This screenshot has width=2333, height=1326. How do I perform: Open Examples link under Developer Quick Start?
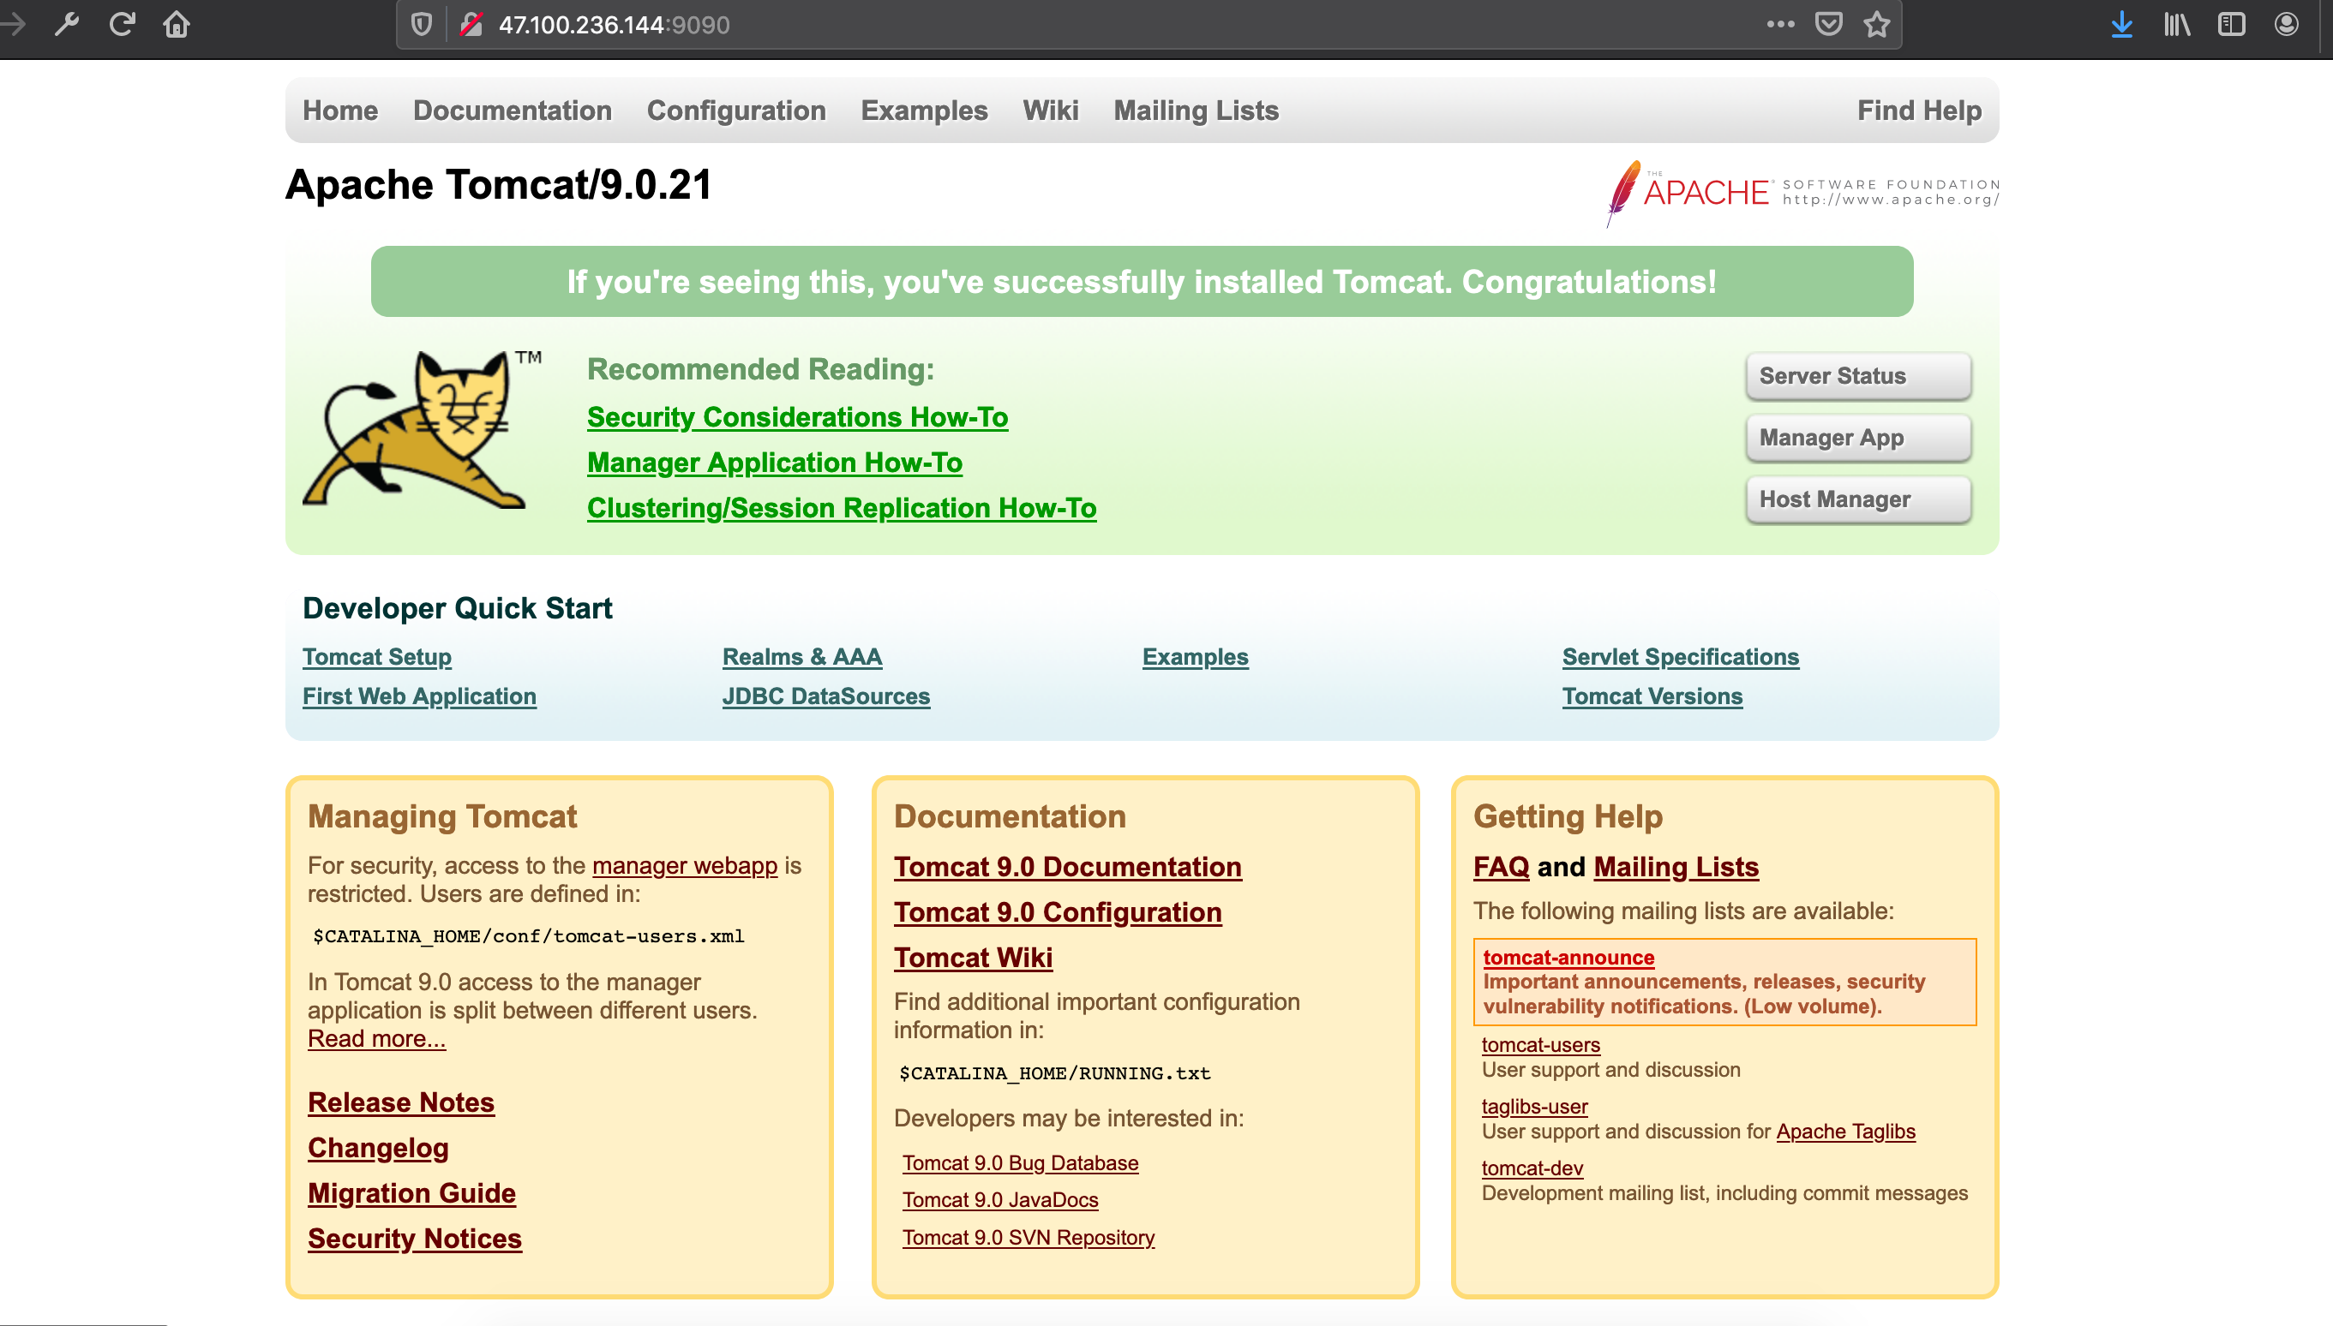pyautogui.click(x=1195, y=657)
